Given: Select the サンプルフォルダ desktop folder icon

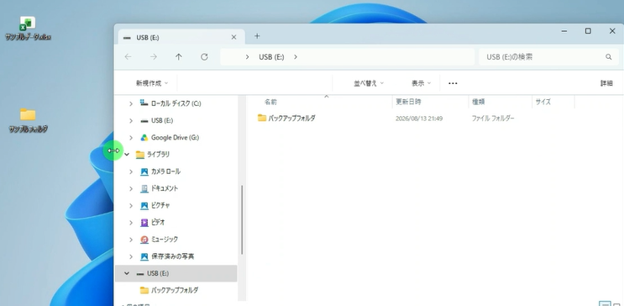Looking at the screenshot, I should [x=28, y=114].
